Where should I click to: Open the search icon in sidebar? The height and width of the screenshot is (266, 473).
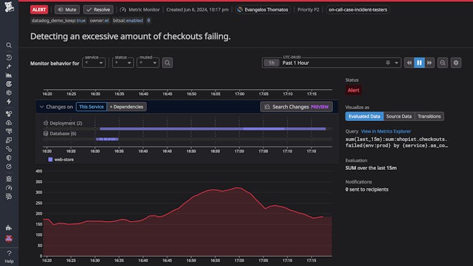(9, 46)
